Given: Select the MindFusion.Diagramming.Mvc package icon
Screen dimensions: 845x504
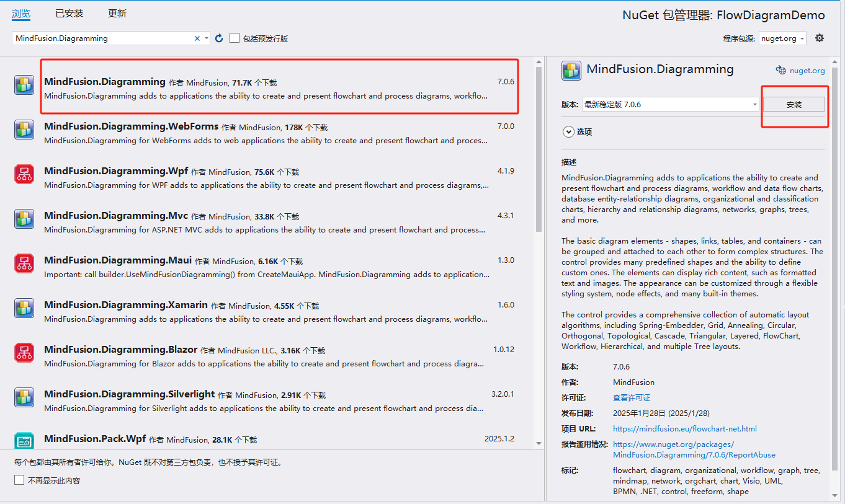Looking at the screenshot, I should coord(24,219).
